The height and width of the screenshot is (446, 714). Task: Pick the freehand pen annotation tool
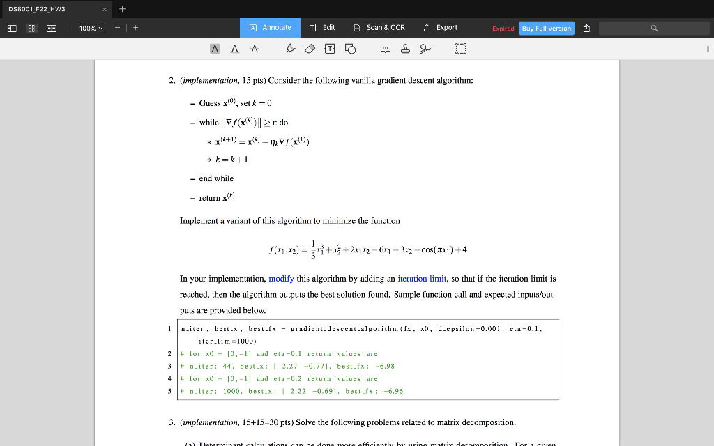tap(291, 49)
